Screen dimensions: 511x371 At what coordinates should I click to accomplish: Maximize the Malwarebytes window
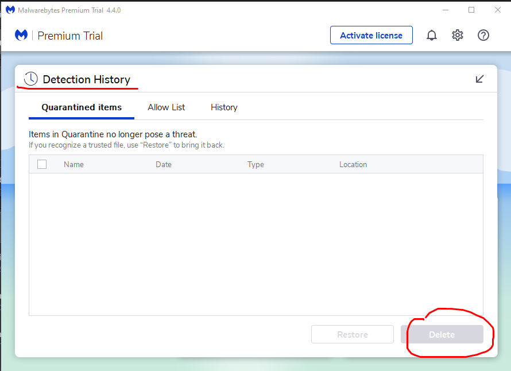click(x=471, y=10)
